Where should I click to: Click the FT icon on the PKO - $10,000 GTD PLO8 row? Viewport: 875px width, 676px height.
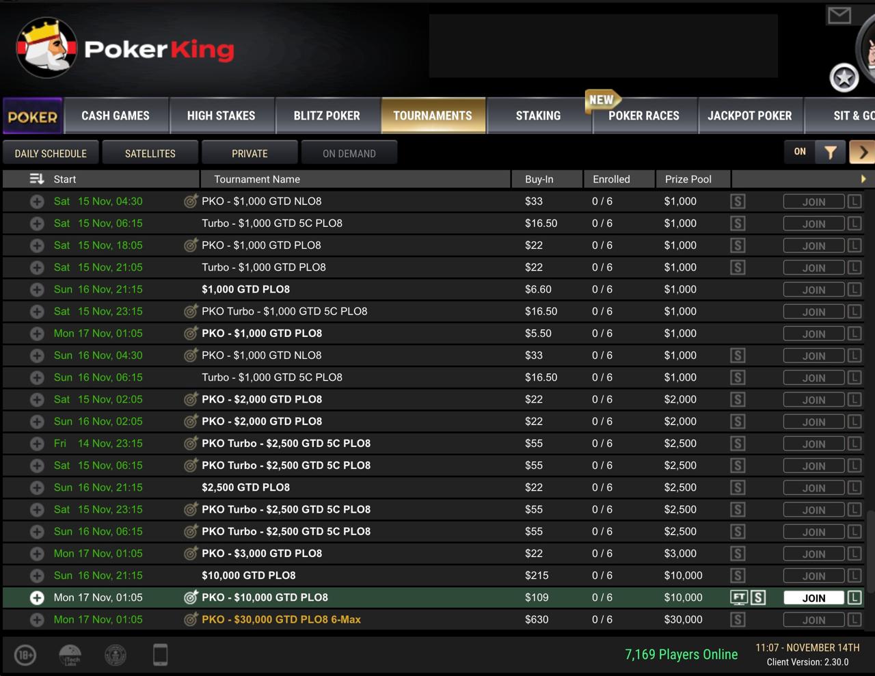tap(739, 598)
